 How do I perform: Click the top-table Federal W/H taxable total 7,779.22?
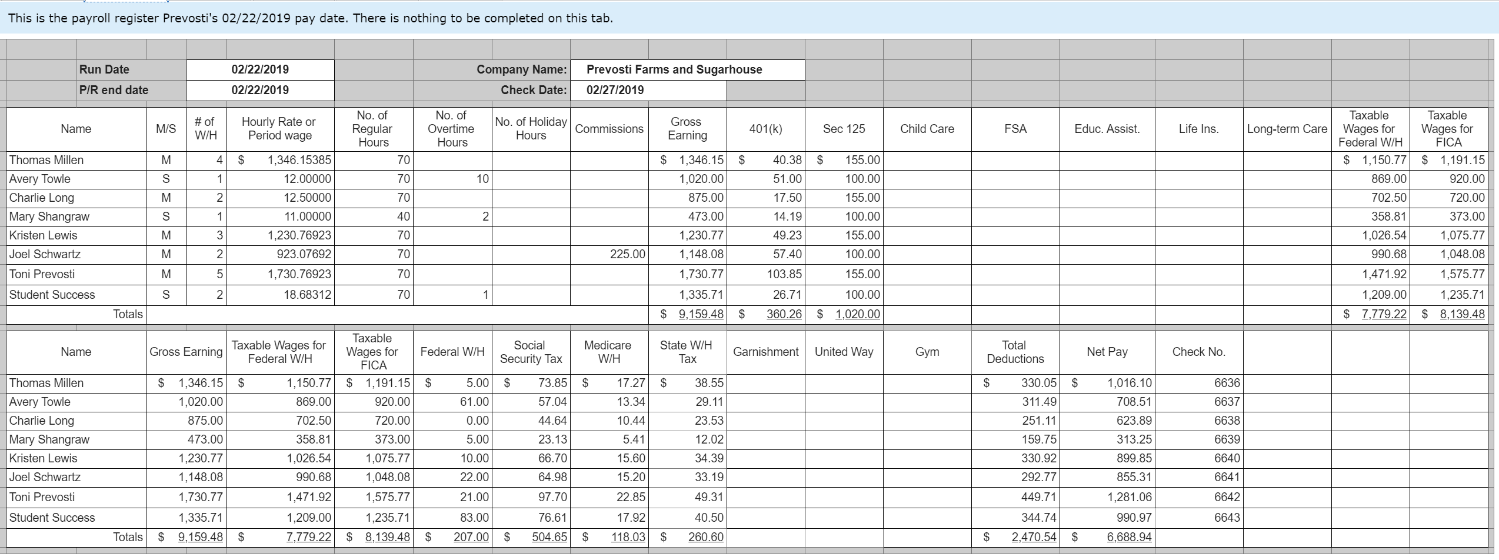(x=1370, y=314)
